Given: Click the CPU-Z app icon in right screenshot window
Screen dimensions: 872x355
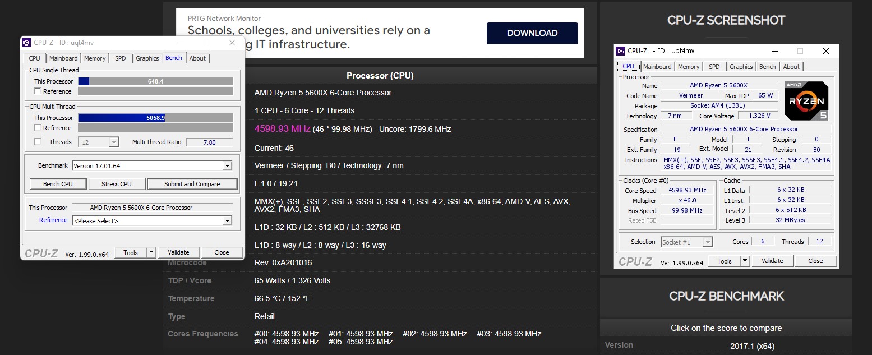Looking at the screenshot, I should tap(621, 50).
